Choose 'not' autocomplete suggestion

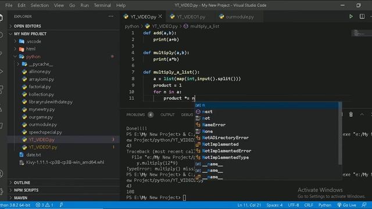click(267, 118)
